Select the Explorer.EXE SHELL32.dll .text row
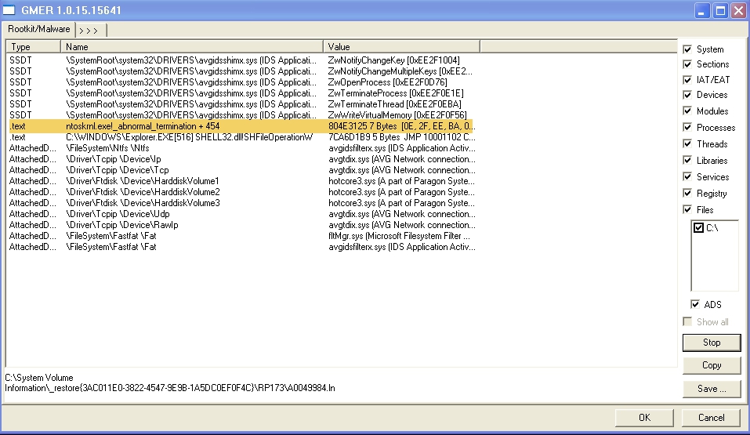This screenshot has width=750, height=435. tap(241, 137)
